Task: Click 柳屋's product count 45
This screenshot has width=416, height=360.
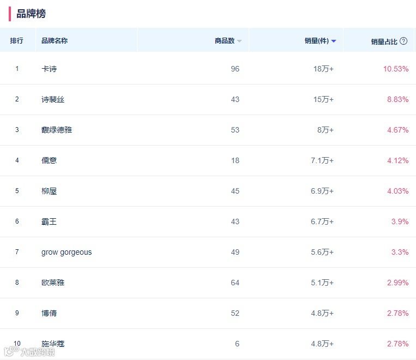Action: tap(235, 191)
